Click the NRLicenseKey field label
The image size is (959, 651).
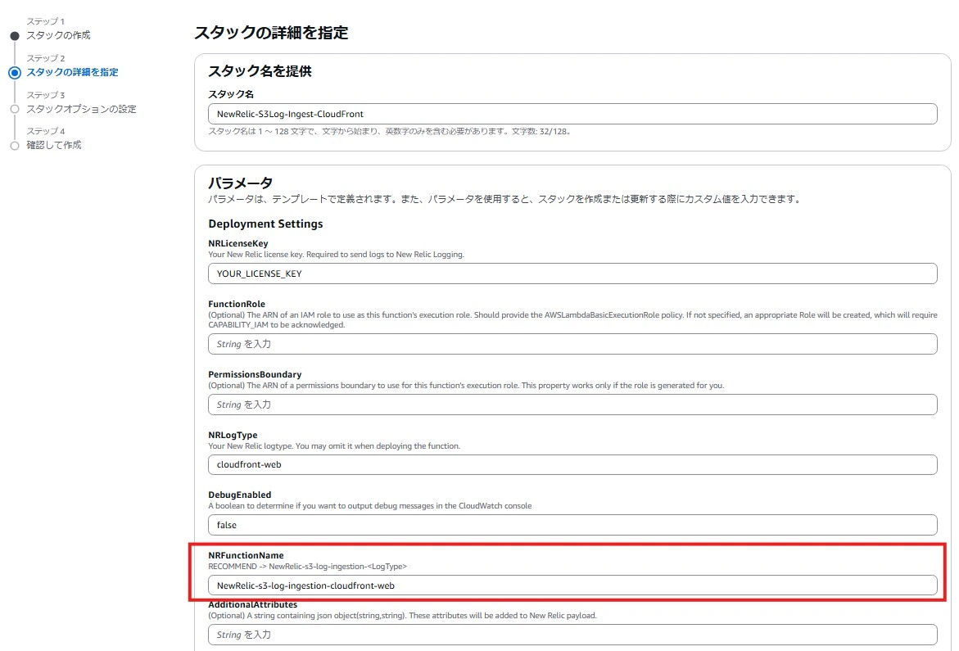click(238, 243)
